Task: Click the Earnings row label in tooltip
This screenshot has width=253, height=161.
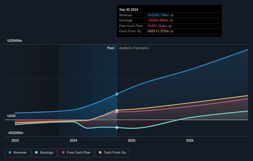Action: click(x=126, y=20)
